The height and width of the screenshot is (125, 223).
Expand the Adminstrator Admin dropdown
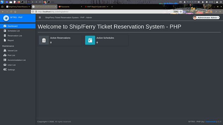point(206,17)
